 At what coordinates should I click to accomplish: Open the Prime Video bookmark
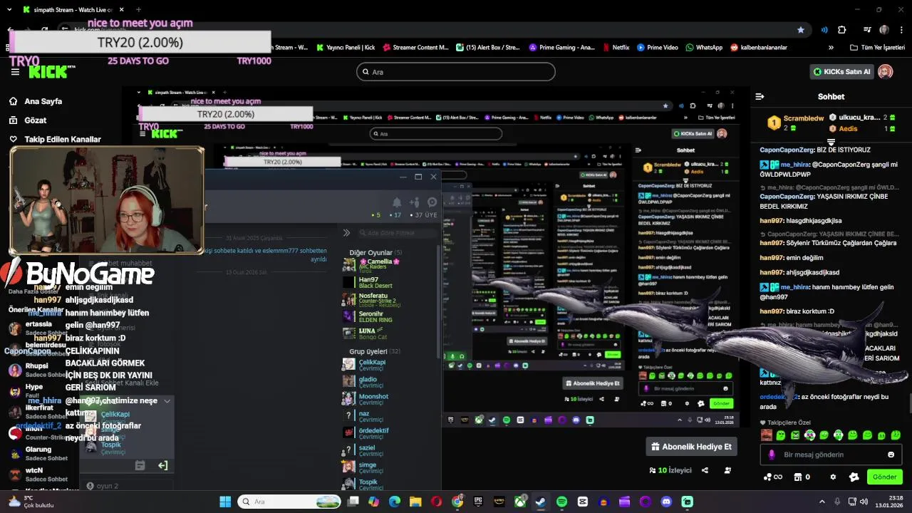coord(657,48)
